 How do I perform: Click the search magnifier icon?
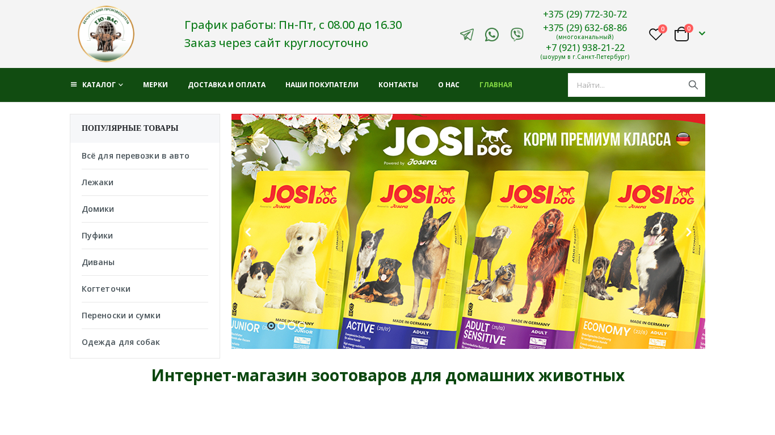pyautogui.click(x=693, y=85)
